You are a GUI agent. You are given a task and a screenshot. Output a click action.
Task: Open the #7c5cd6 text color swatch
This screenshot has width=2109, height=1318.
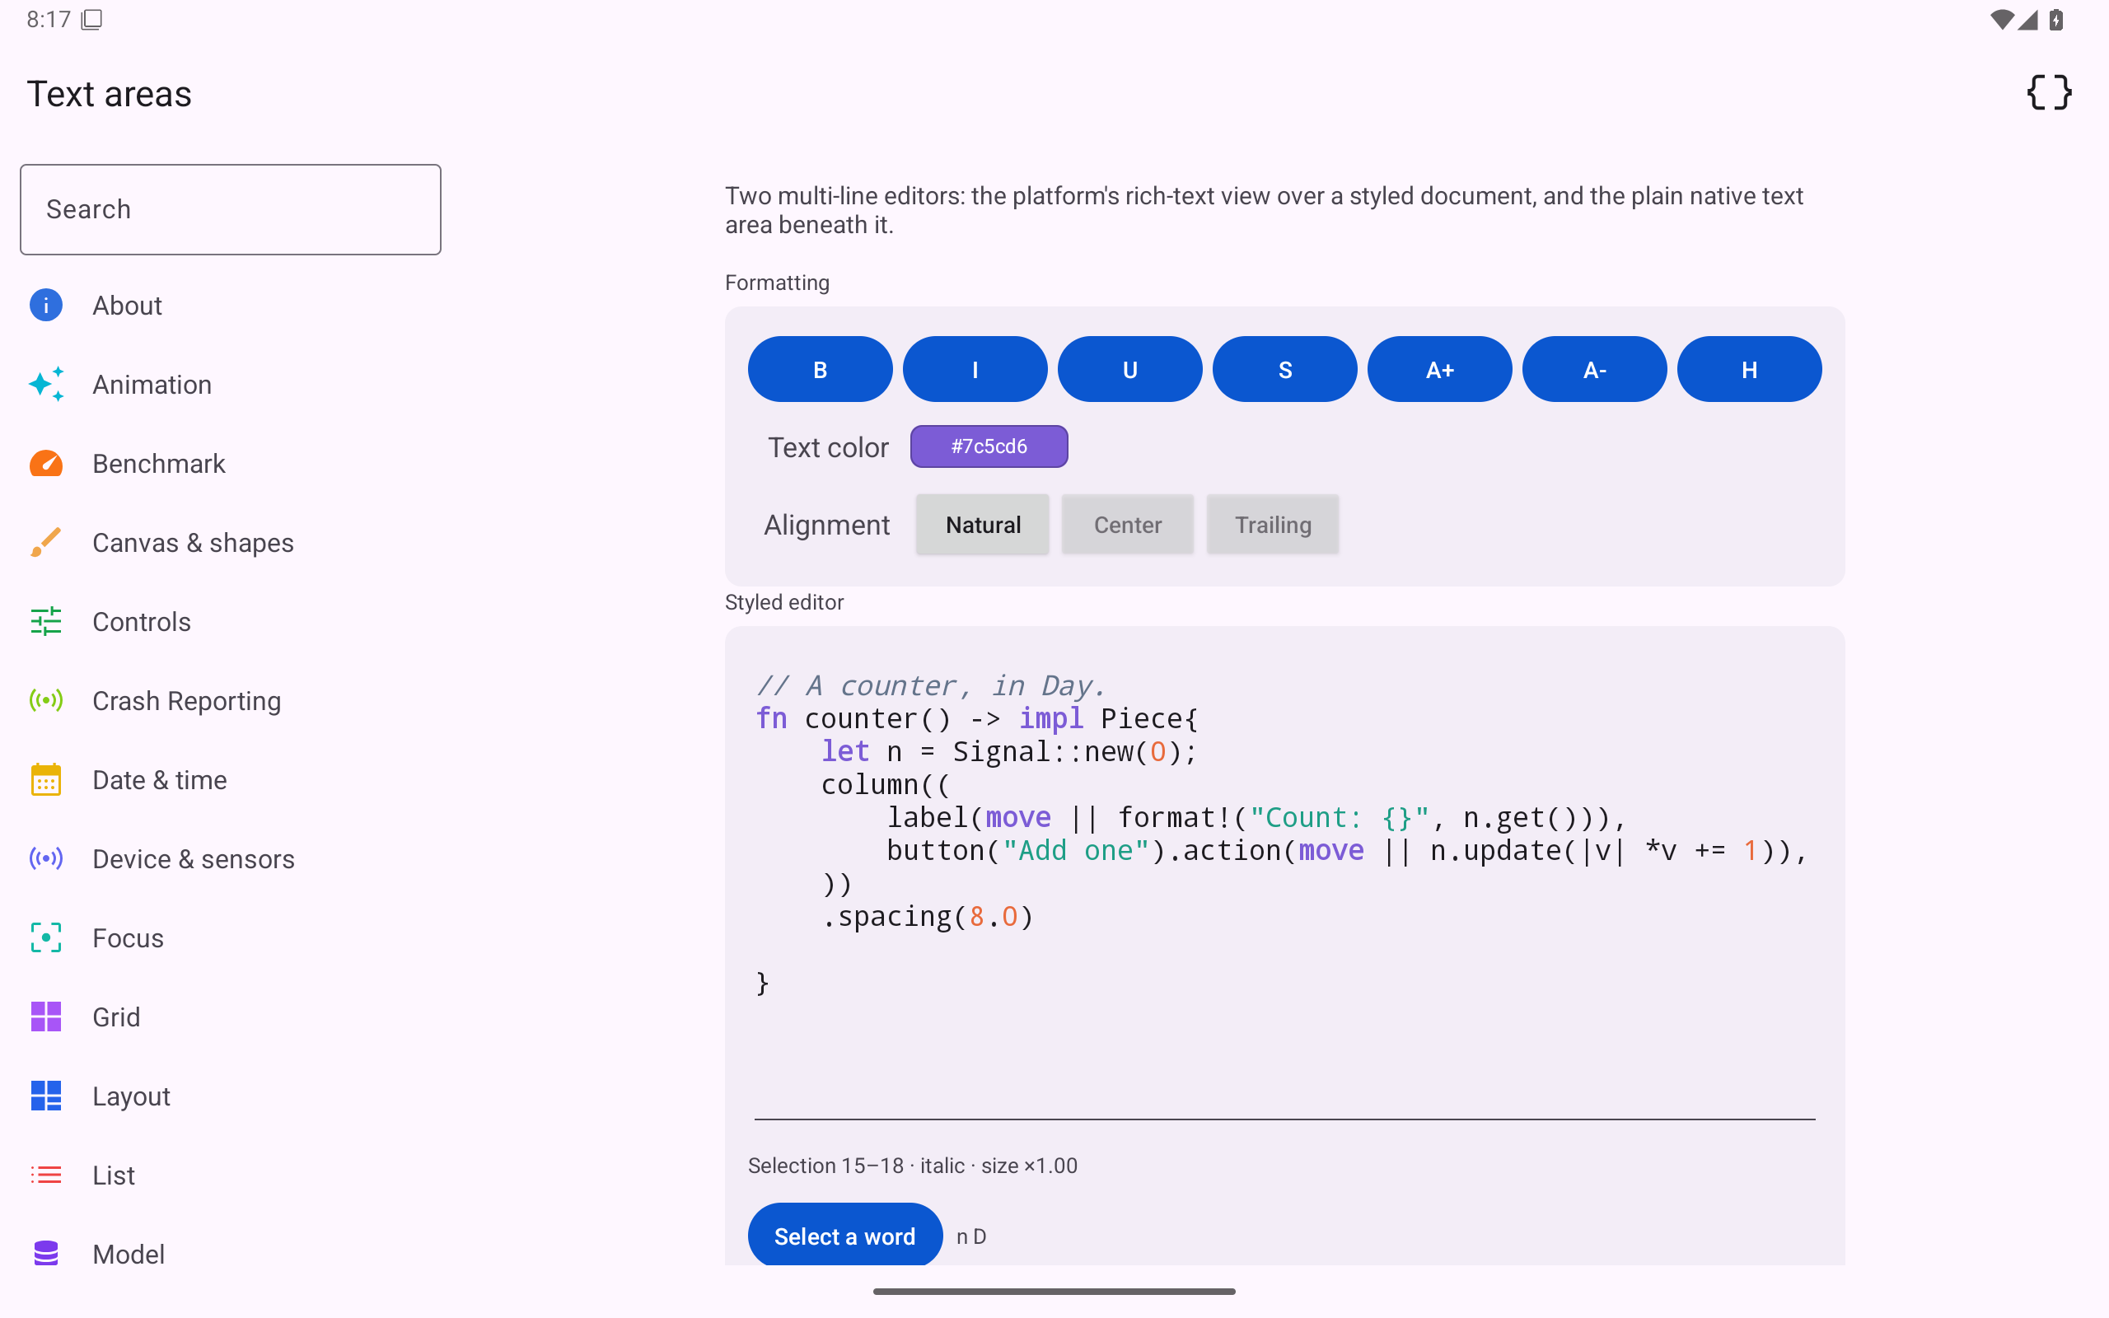tap(989, 446)
